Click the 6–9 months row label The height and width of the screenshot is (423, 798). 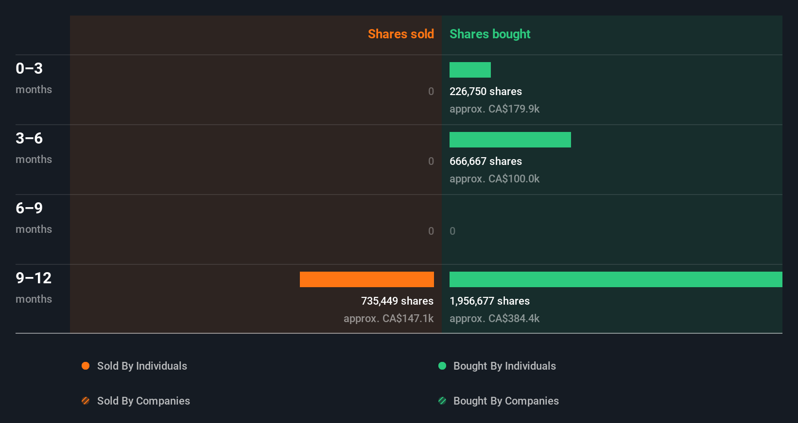(34, 218)
